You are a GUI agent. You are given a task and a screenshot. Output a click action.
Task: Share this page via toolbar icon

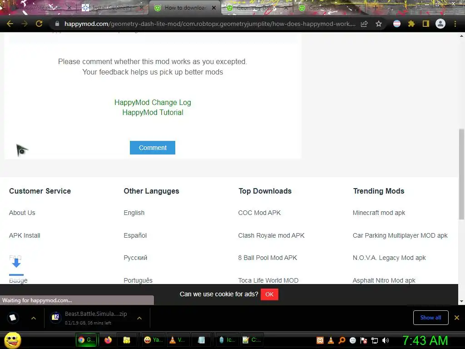[364, 24]
